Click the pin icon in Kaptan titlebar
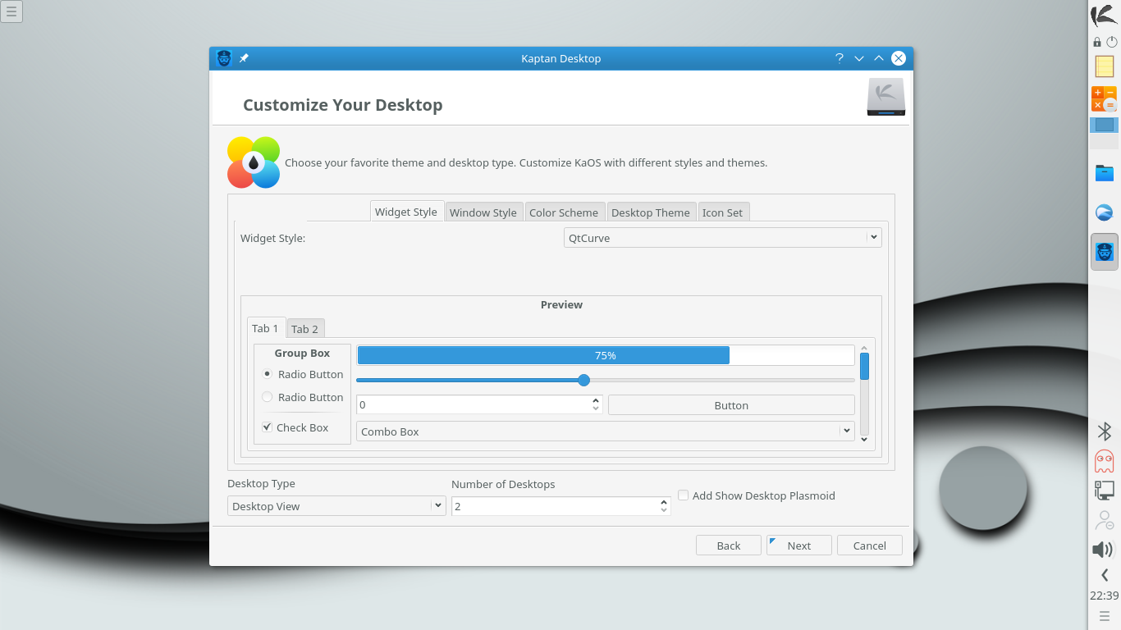The height and width of the screenshot is (630, 1121). (x=244, y=58)
